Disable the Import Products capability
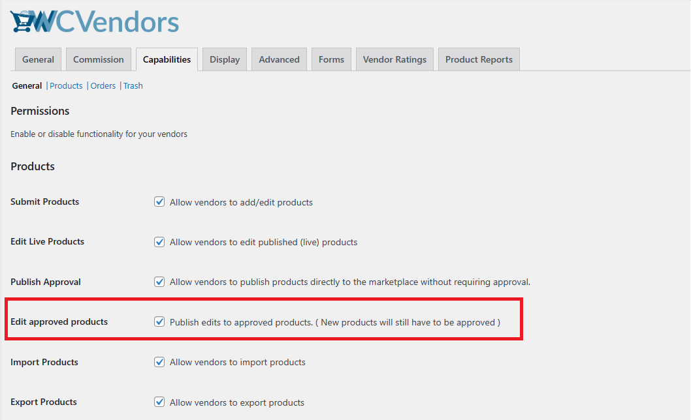The width and height of the screenshot is (691, 420). 159,362
